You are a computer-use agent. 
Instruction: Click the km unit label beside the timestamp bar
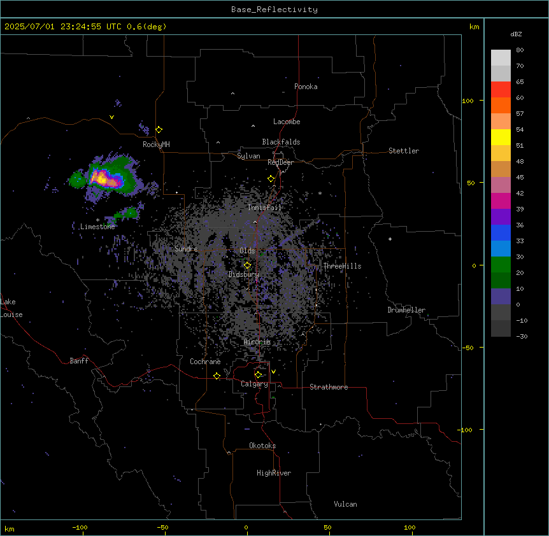pyautogui.click(x=474, y=27)
